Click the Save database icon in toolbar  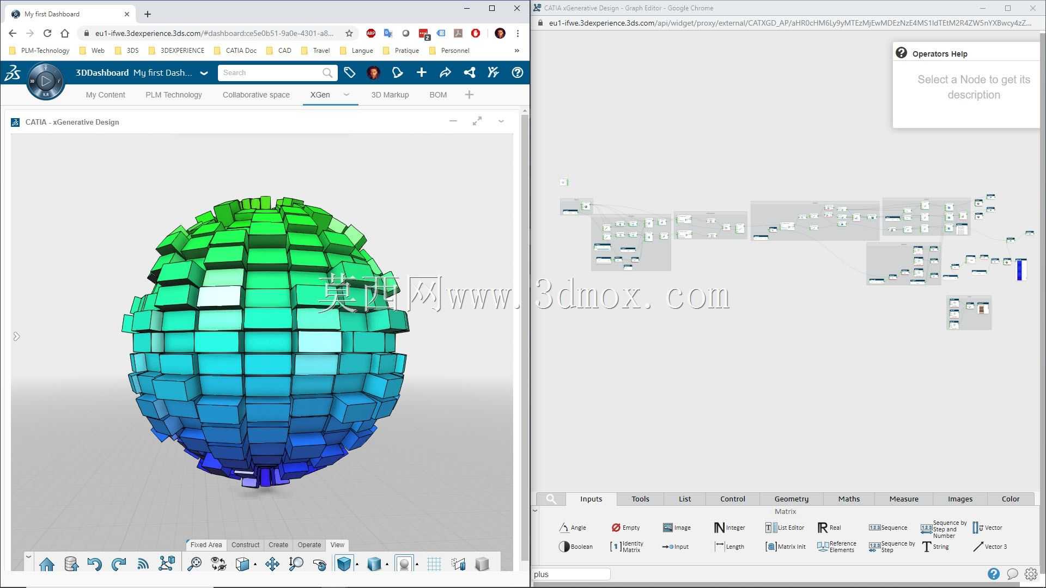(71, 564)
